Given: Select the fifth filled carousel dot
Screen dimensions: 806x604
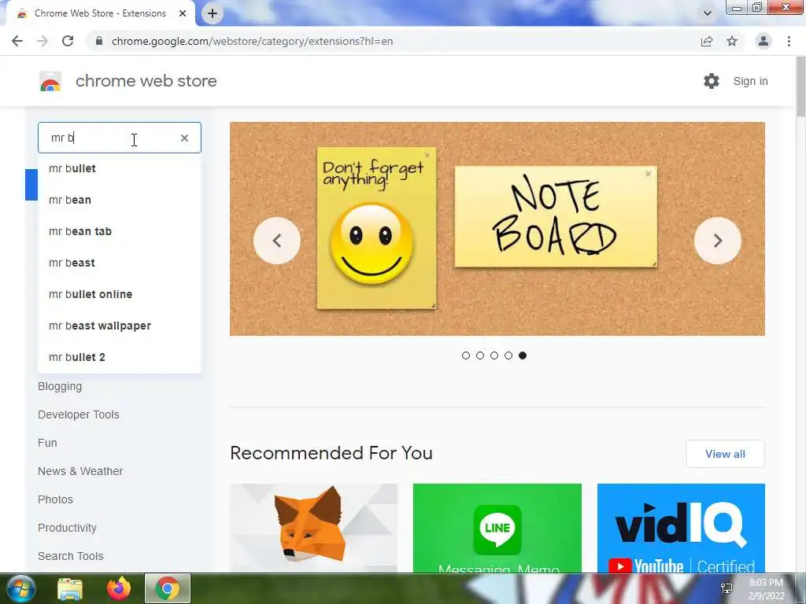Looking at the screenshot, I should [x=523, y=355].
